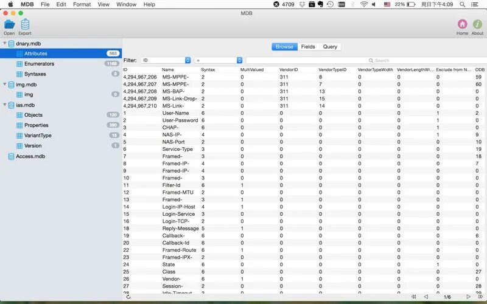
Task: Click the Time Machine menu bar icon
Action: click(330, 4)
